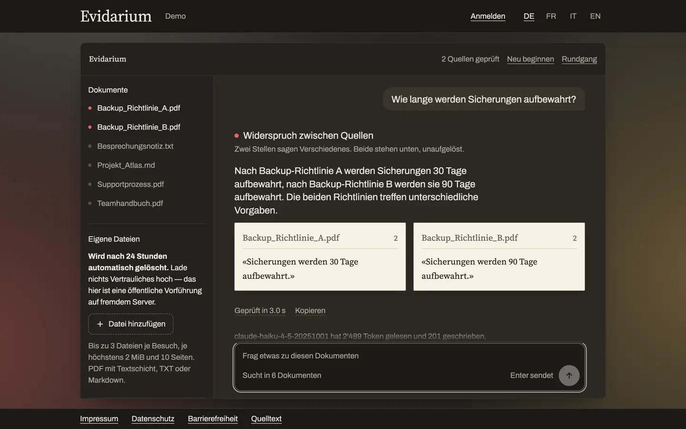Change language to IT
This screenshot has width=686, height=429.
tap(573, 16)
